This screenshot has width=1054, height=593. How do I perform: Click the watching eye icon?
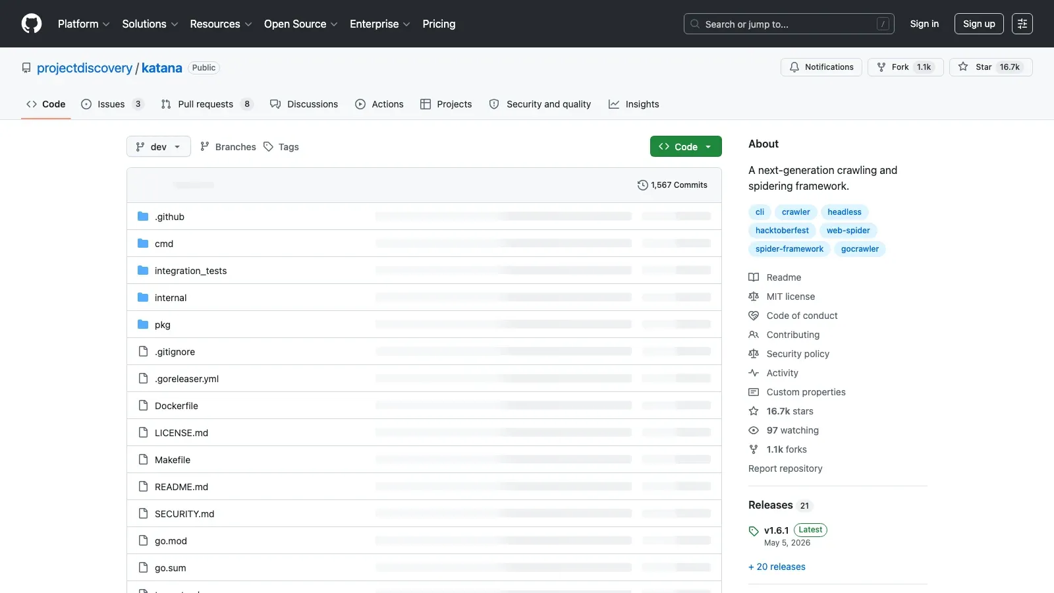(x=754, y=430)
